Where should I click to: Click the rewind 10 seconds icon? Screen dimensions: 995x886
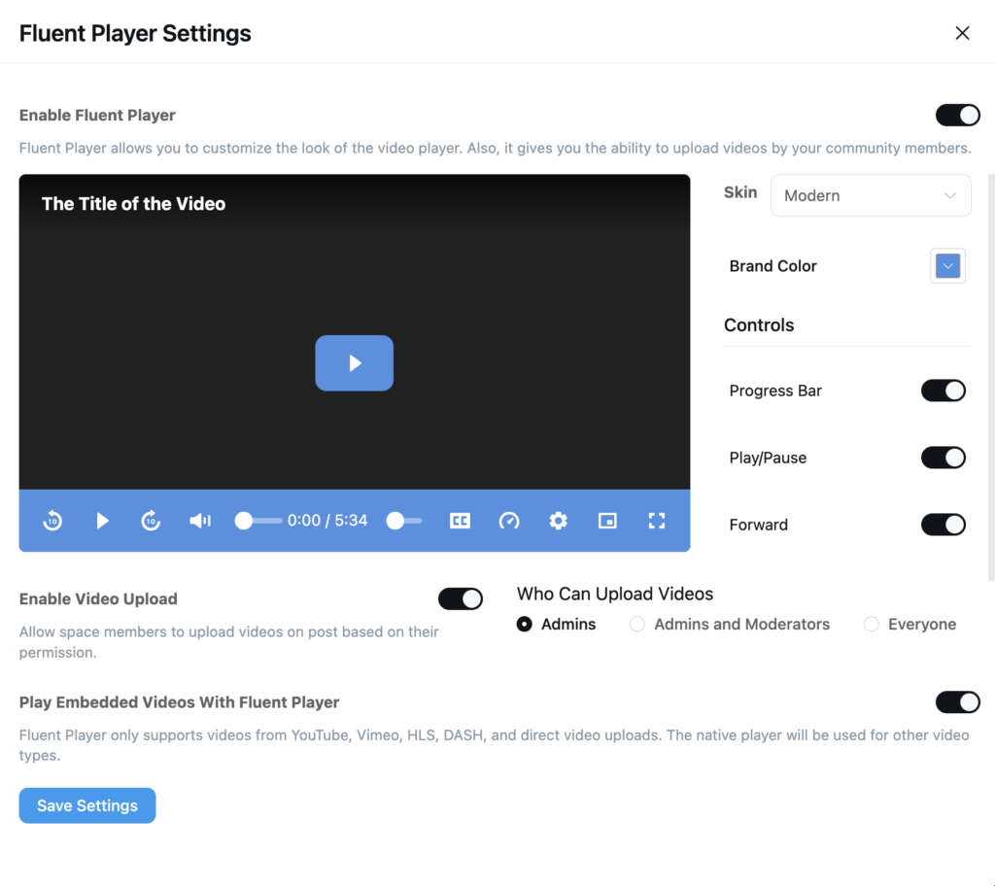pyautogui.click(x=51, y=521)
